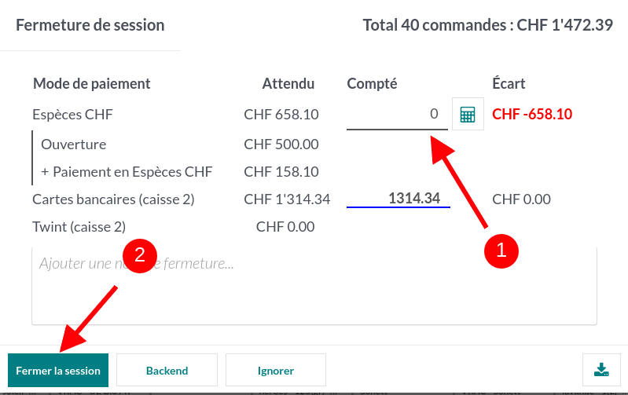Open the Backend button
The width and height of the screenshot is (628, 395).
point(167,371)
